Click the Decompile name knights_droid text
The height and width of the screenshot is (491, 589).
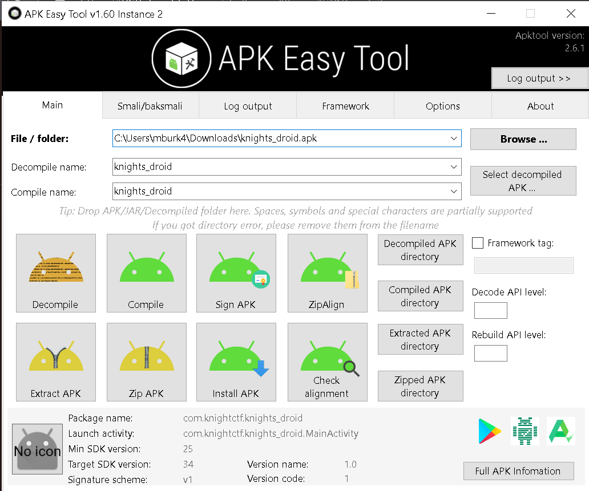(143, 167)
